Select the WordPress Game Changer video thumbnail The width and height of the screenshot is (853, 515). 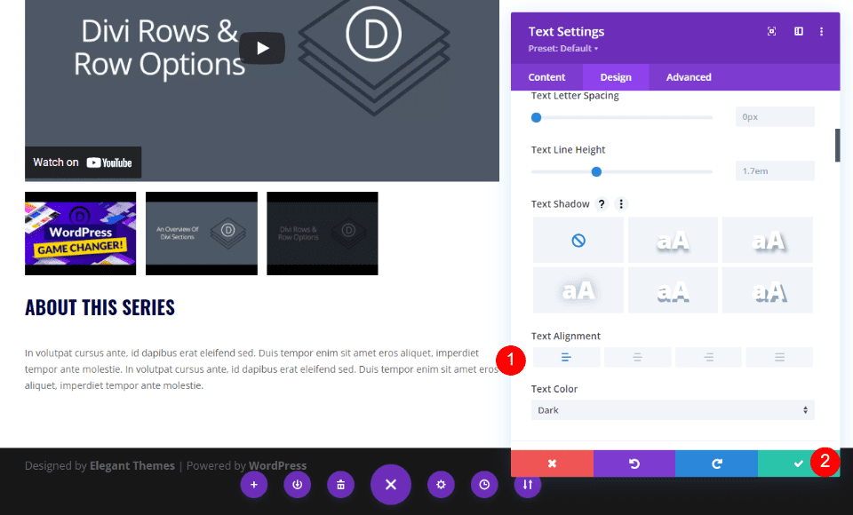[x=80, y=233]
